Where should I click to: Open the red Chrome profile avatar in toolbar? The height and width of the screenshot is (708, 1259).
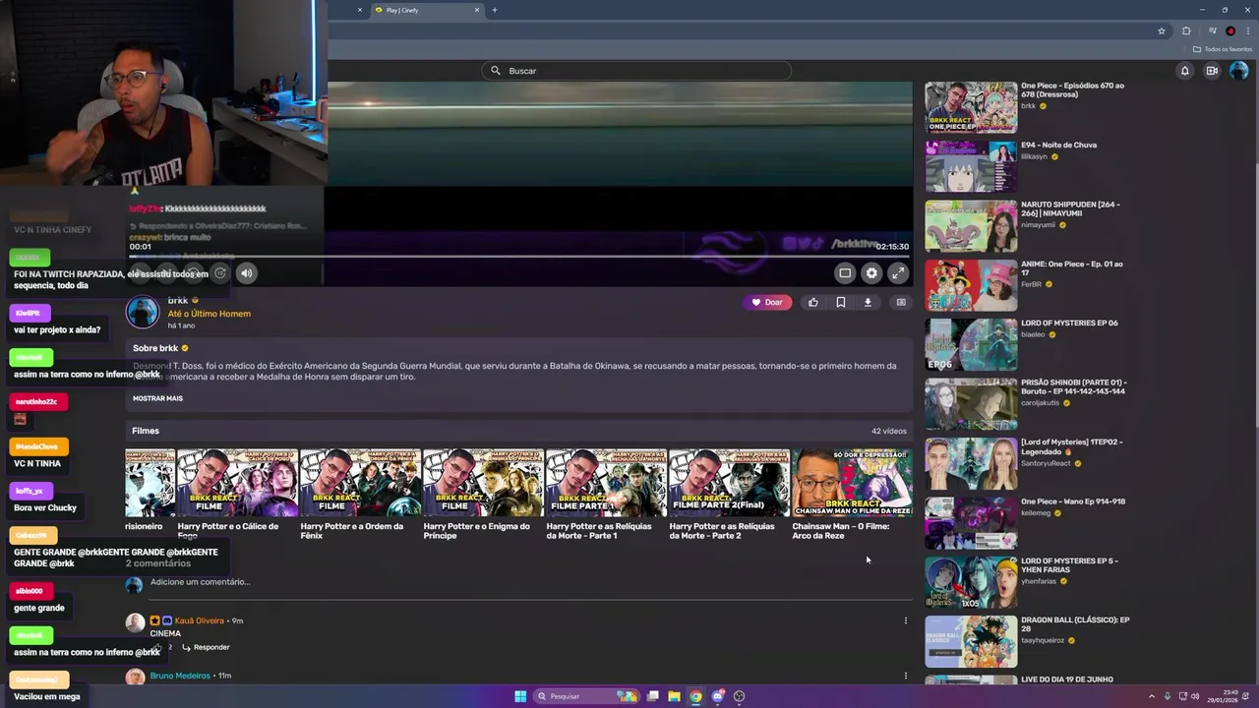[1230, 30]
